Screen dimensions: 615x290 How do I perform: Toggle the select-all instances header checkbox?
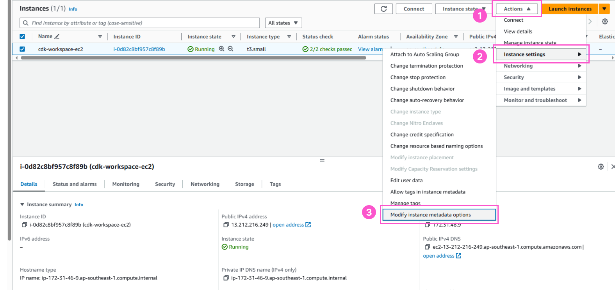click(x=22, y=37)
